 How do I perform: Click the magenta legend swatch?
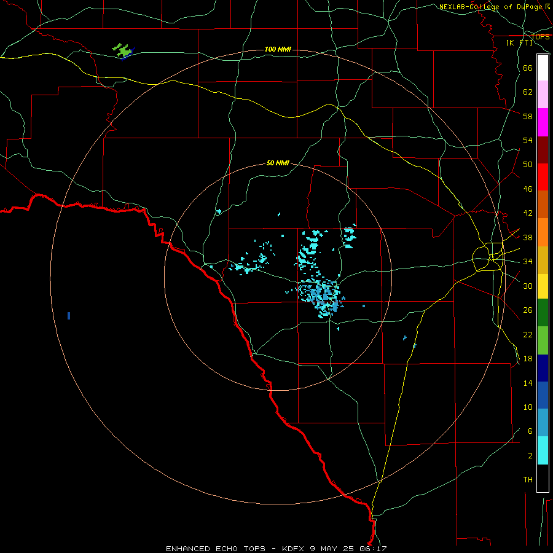click(x=543, y=122)
